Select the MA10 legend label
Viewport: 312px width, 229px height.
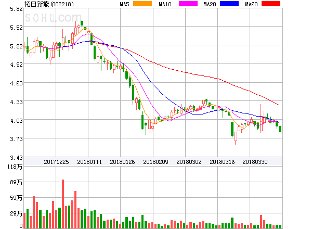click(165, 4)
